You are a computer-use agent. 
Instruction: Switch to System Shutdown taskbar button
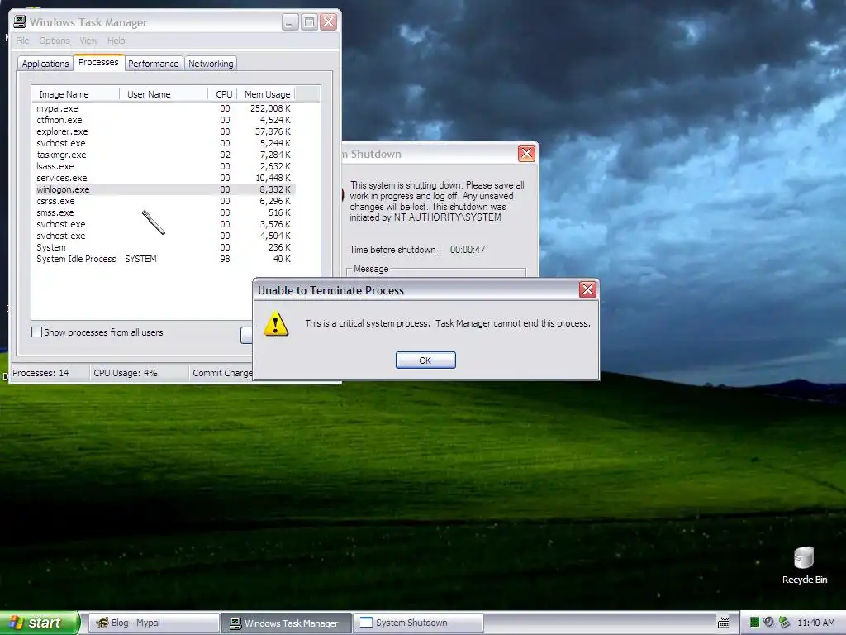(x=418, y=623)
